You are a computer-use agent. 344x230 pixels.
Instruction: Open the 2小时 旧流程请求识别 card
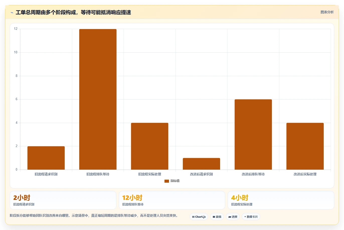63,200
